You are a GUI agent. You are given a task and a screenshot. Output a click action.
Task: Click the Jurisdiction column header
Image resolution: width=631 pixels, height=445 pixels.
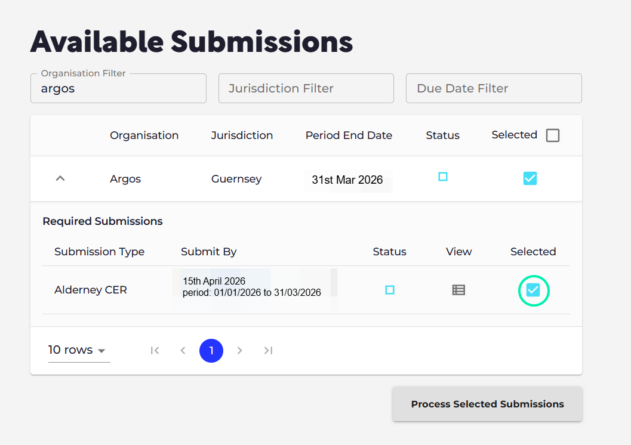tap(242, 135)
